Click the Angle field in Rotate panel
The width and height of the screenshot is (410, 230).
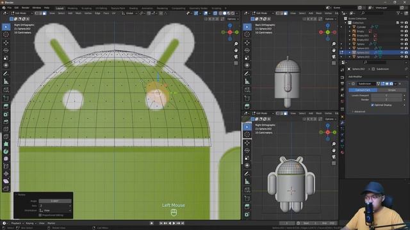click(x=55, y=201)
